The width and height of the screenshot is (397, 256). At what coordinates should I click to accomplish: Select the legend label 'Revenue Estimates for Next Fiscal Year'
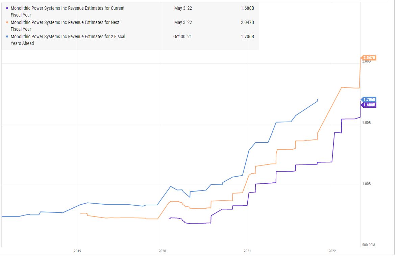pyautogui.click(x=65, y=26)
